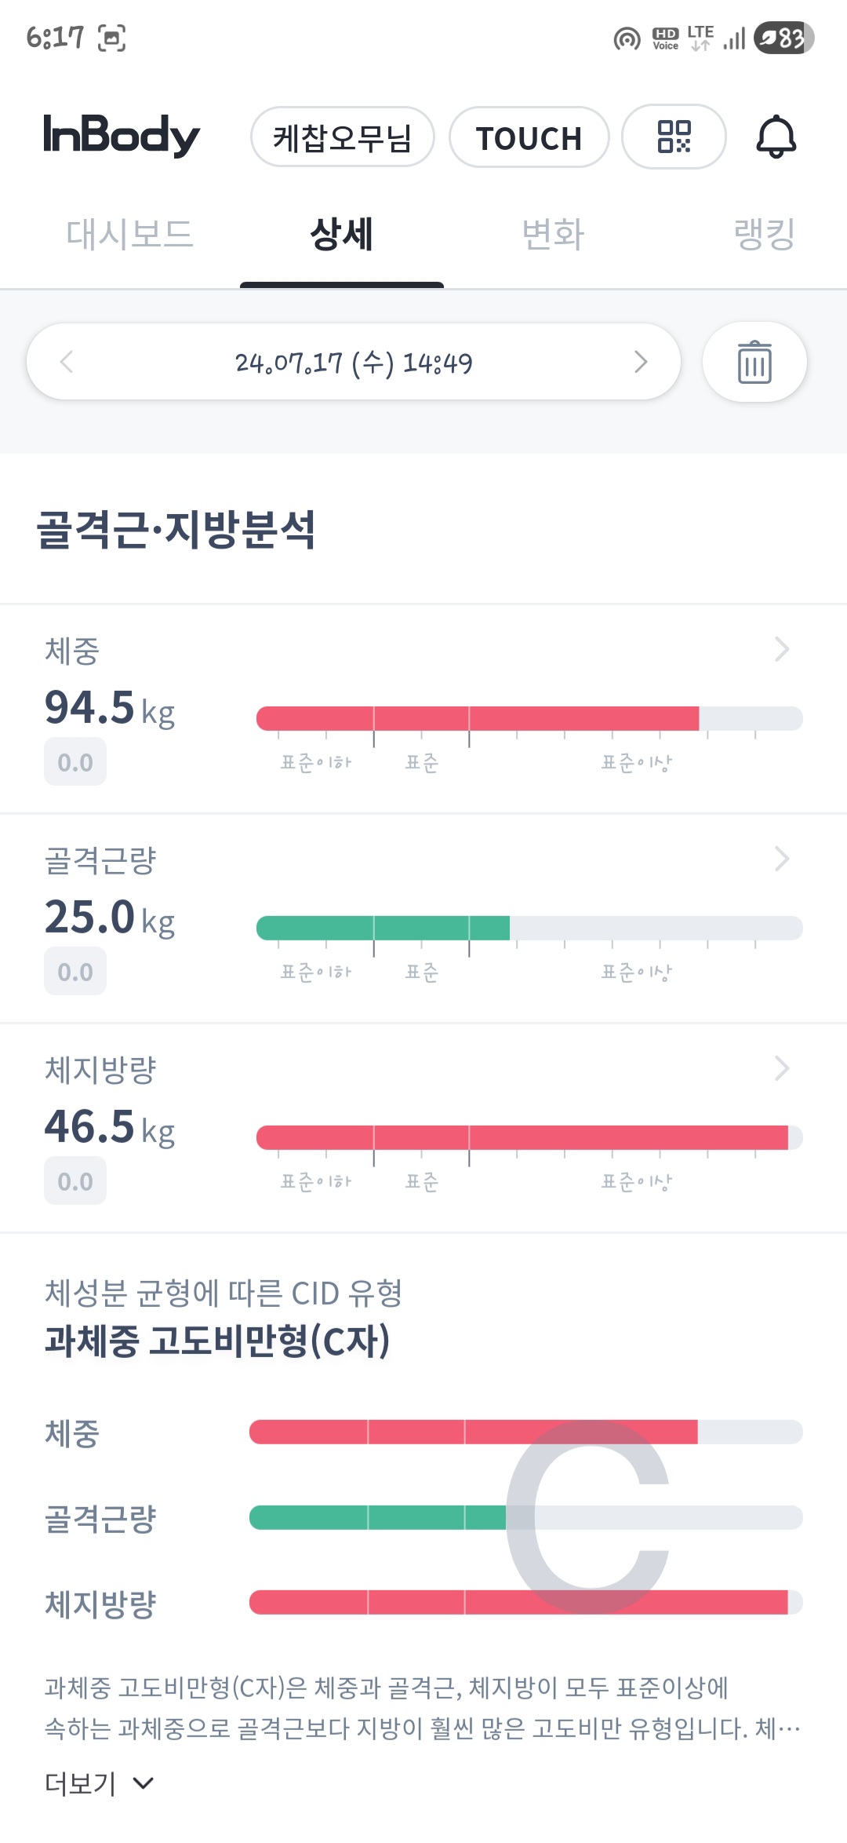Viewport: 847px width, 1843px height.
Task: Tap the measurement date 24.07.17 selector
Action: tap(354, 363)
